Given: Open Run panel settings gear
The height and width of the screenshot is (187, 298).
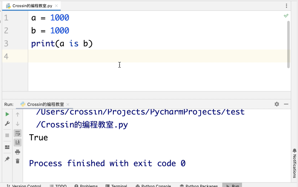Looking at the screenshot, I should (277, 104).
